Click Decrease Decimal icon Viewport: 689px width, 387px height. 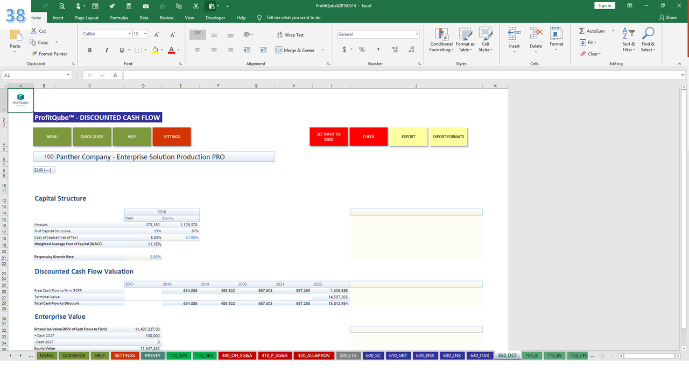(412, 49)
